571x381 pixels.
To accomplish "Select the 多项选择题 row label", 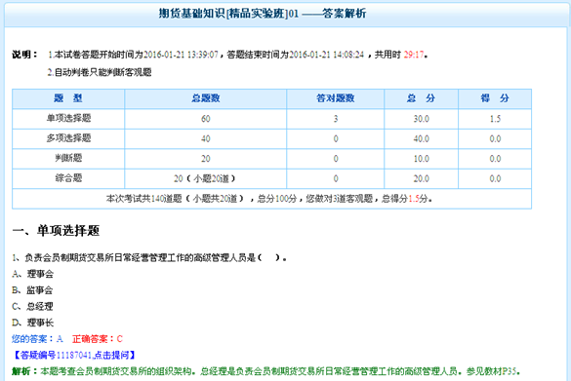I will click(68, 138).
